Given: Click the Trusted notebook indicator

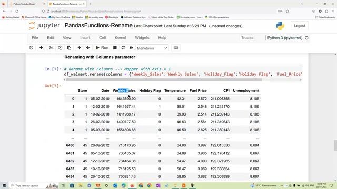Looking at the screenshot, I should click(x=247, y=38).
